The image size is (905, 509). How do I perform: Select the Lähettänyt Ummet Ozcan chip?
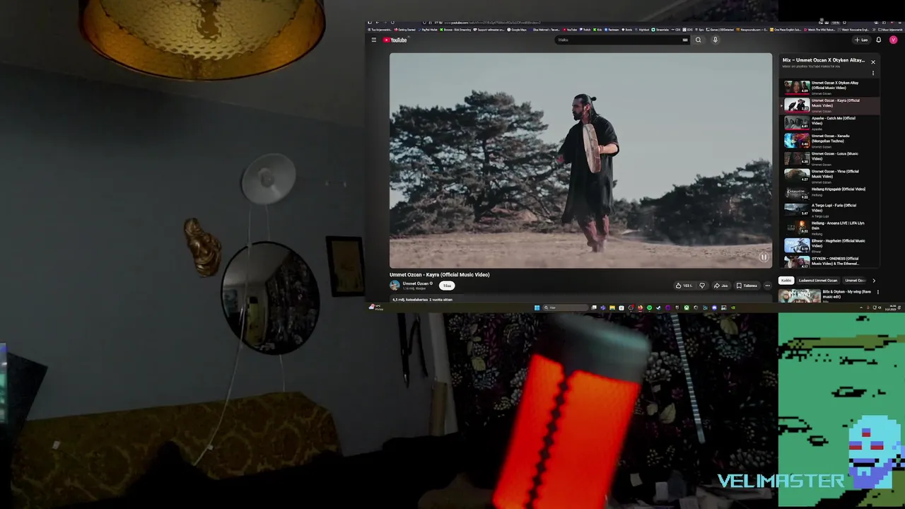tap(817, 281)
